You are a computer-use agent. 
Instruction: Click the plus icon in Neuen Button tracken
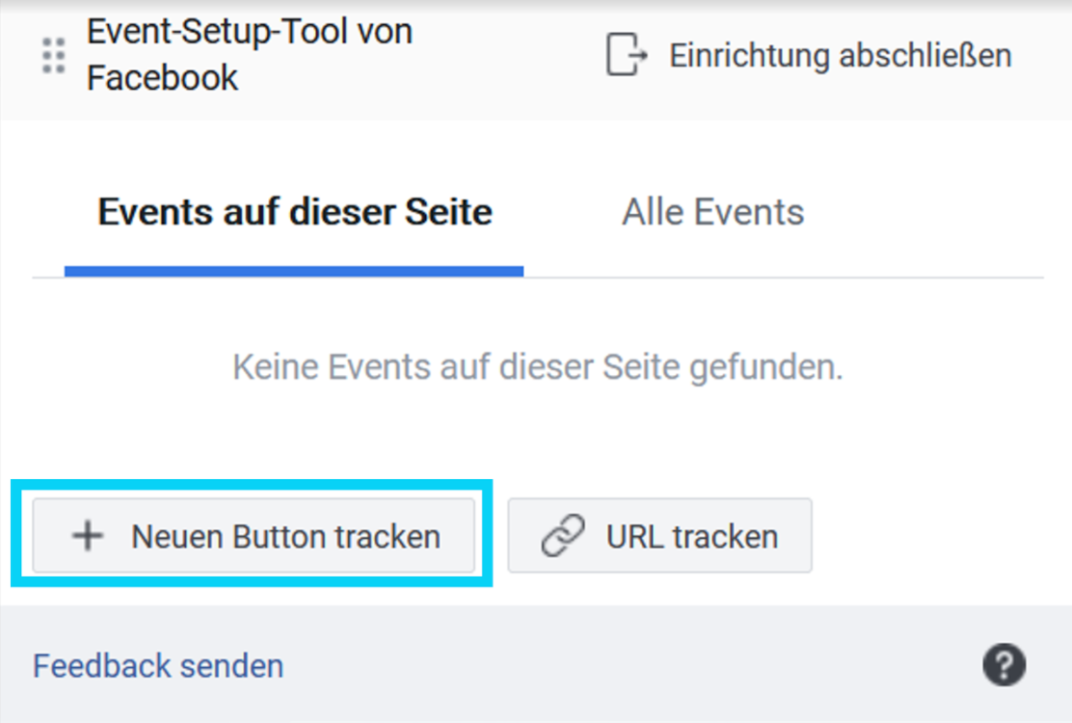click(x=88, y=536)
